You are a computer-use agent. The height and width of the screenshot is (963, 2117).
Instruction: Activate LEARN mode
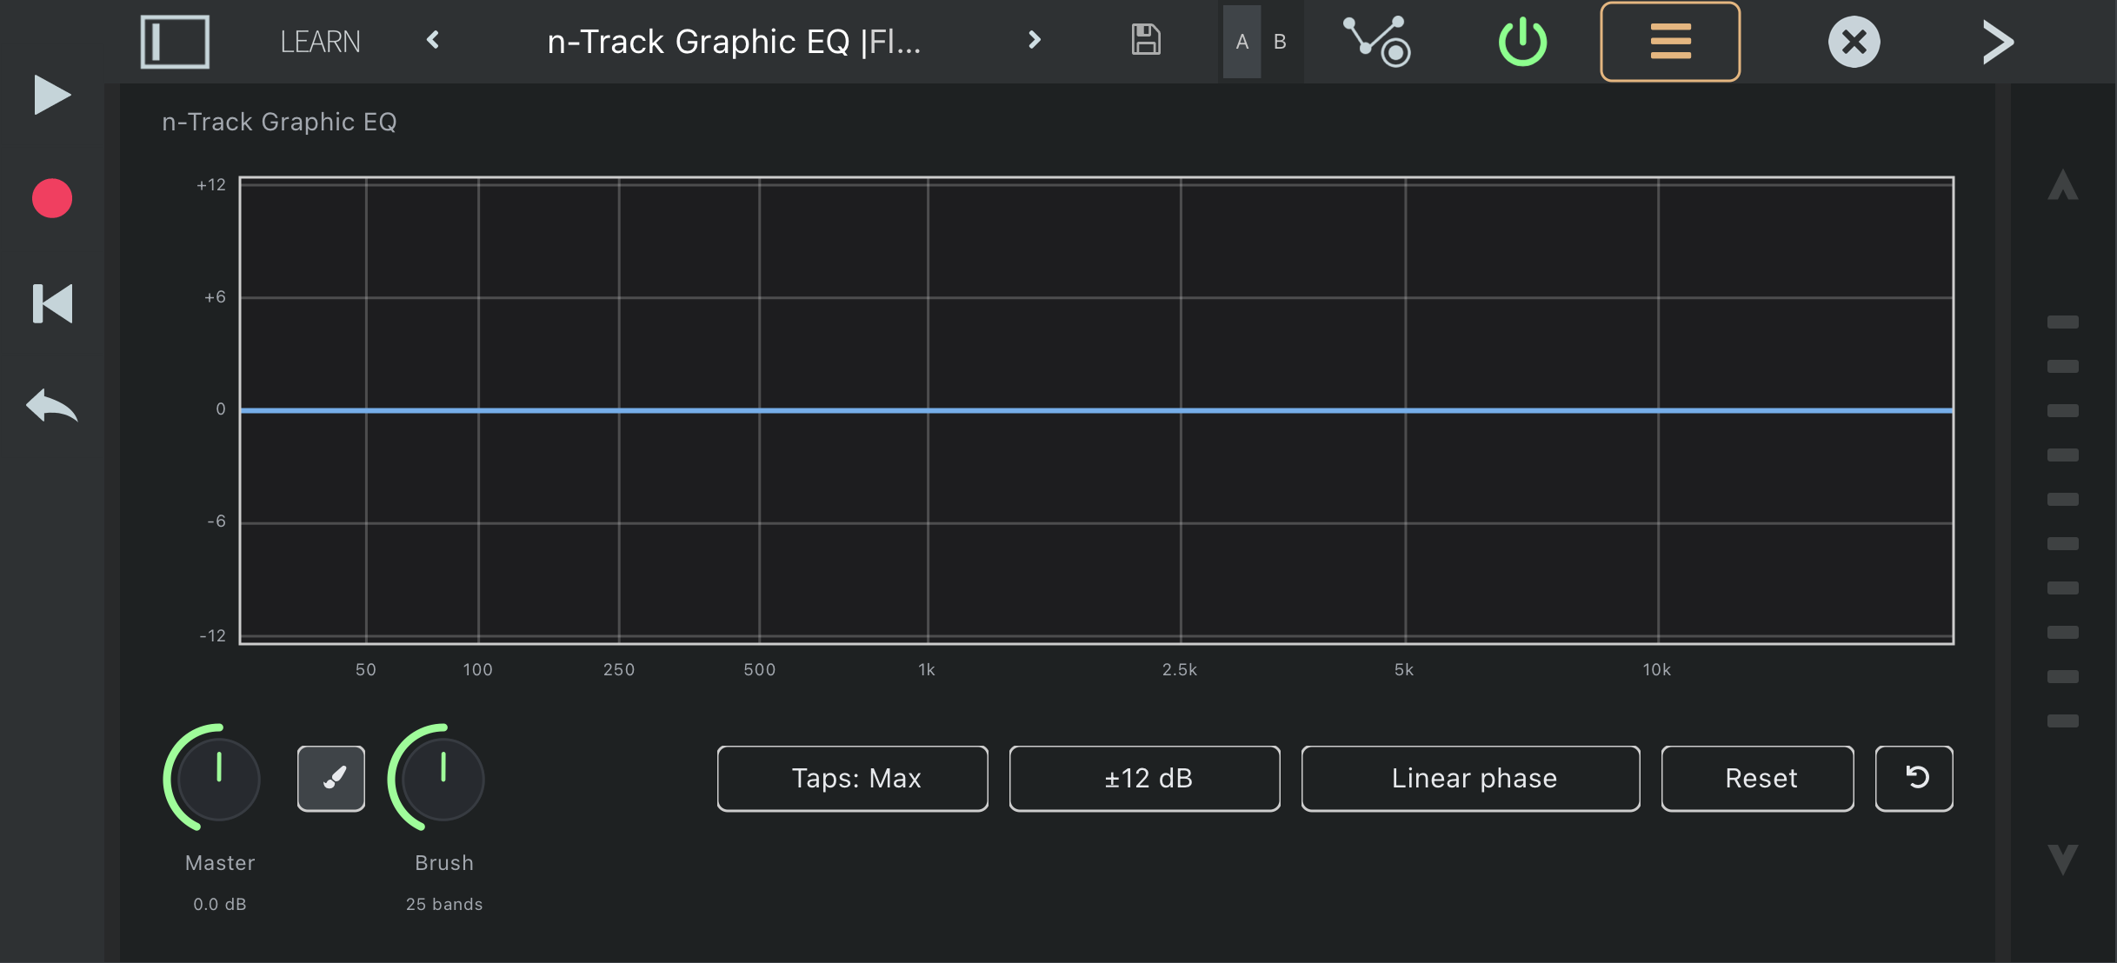click(x=320, y=42)
